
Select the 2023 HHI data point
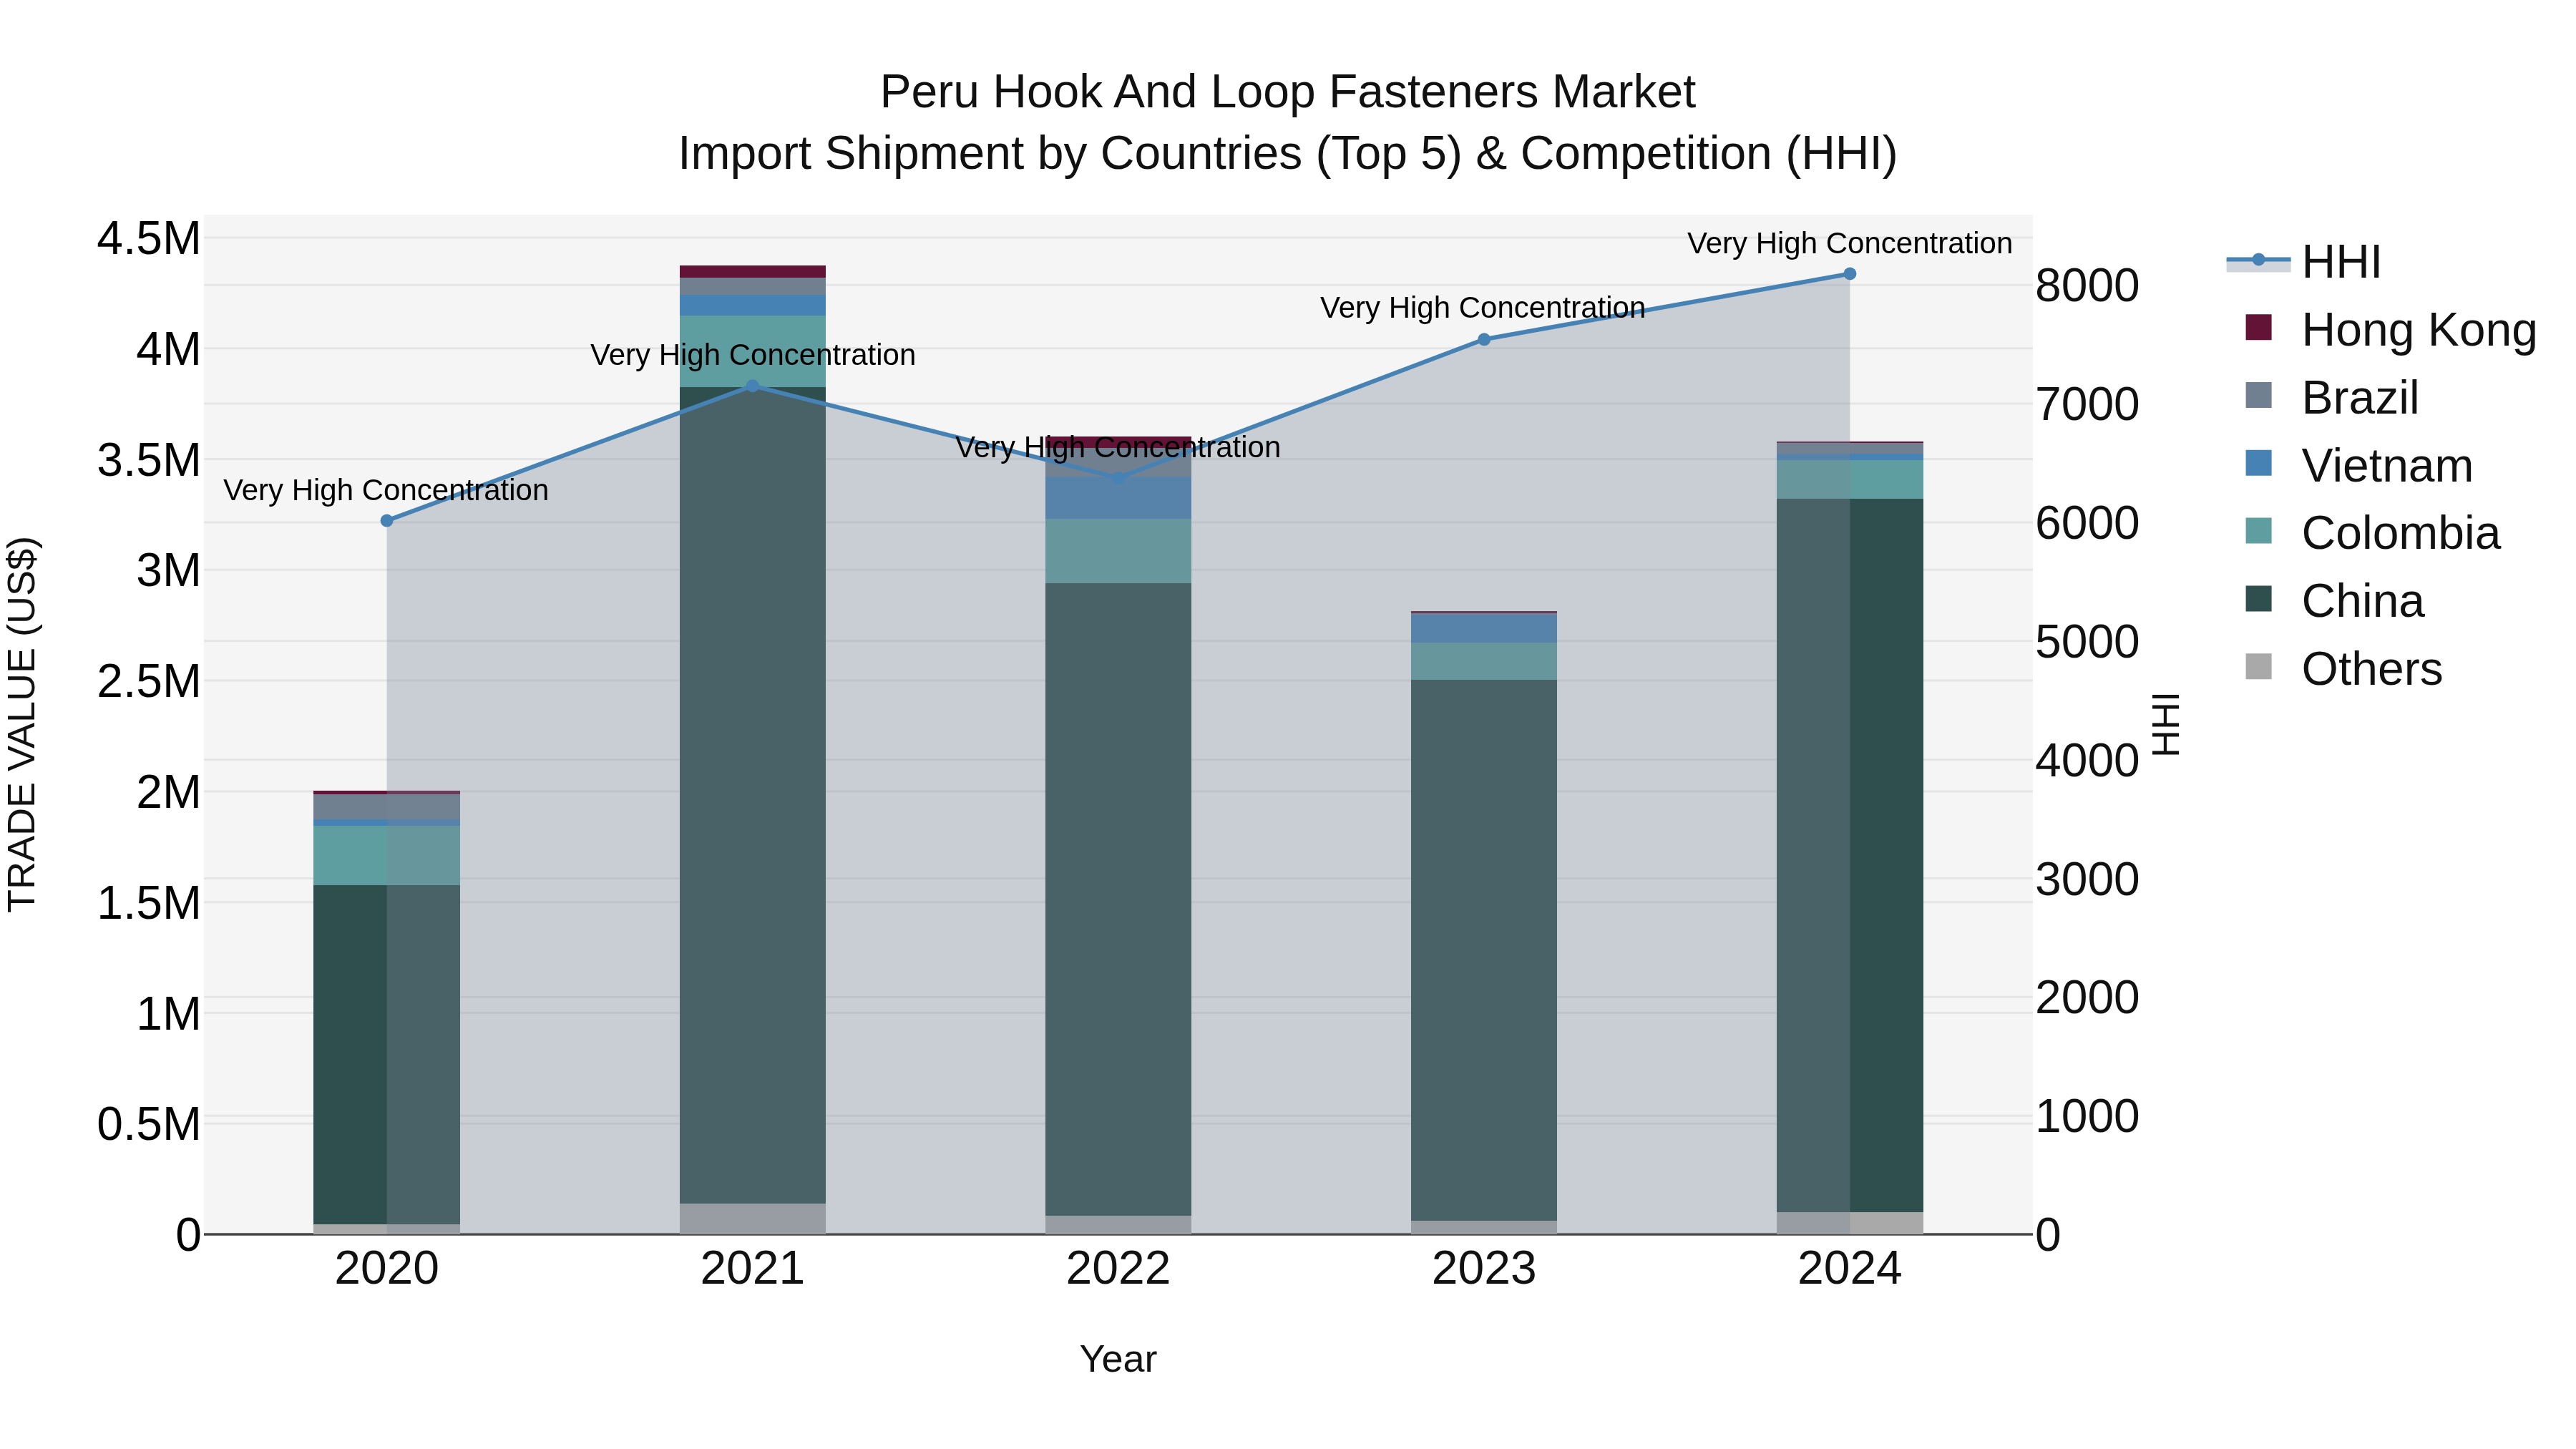1484,340
